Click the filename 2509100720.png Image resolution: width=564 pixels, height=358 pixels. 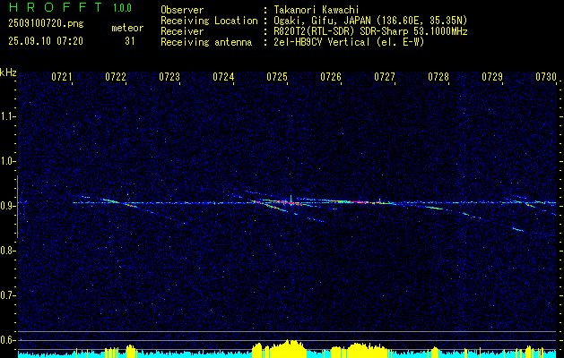coord(46,23)
